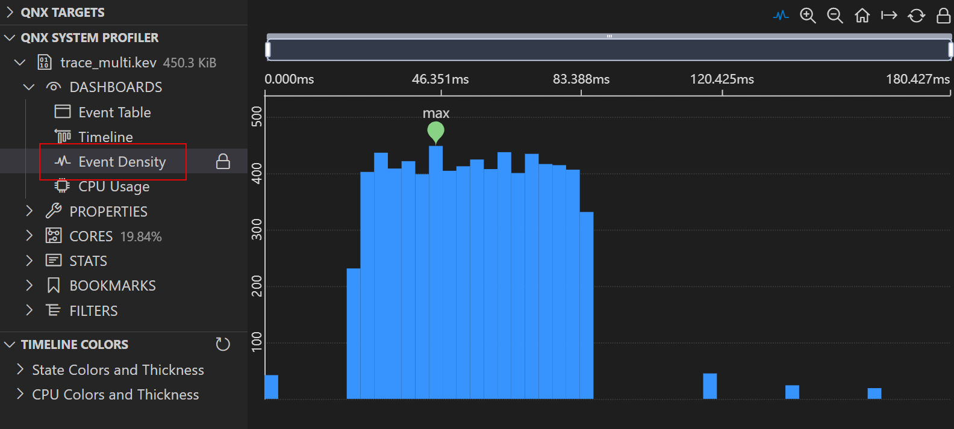Click the green max marker pin

[435, 131]
